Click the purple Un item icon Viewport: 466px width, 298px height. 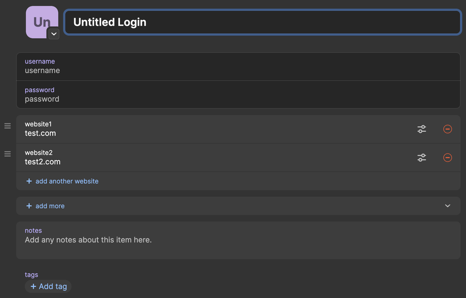pyautogui.click(x=42, y=21)
